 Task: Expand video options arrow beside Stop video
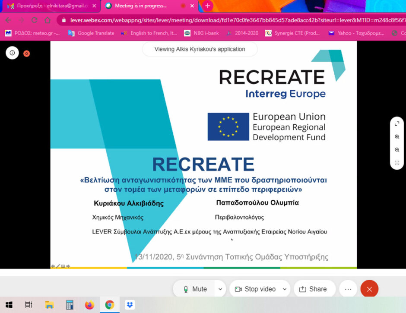(x=285, y=289)
